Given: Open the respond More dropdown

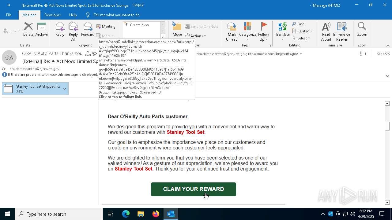Looking at the screenshot, I should (105, 36).
